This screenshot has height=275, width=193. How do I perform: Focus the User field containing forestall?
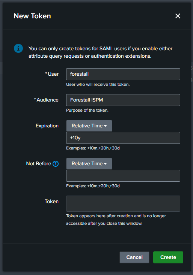point(123,74)
